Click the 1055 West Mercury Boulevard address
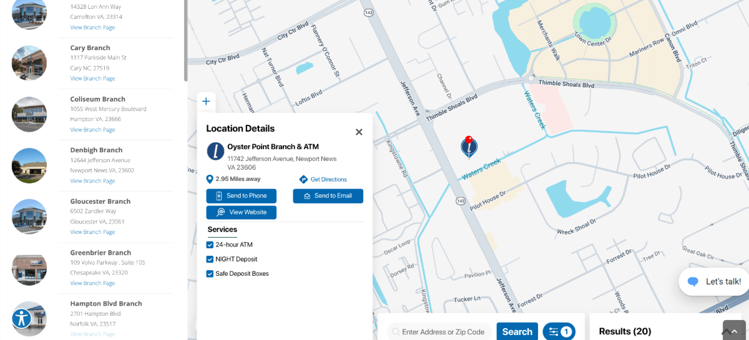This screenshot has width=749, height=340. click(x=108, y=109)
